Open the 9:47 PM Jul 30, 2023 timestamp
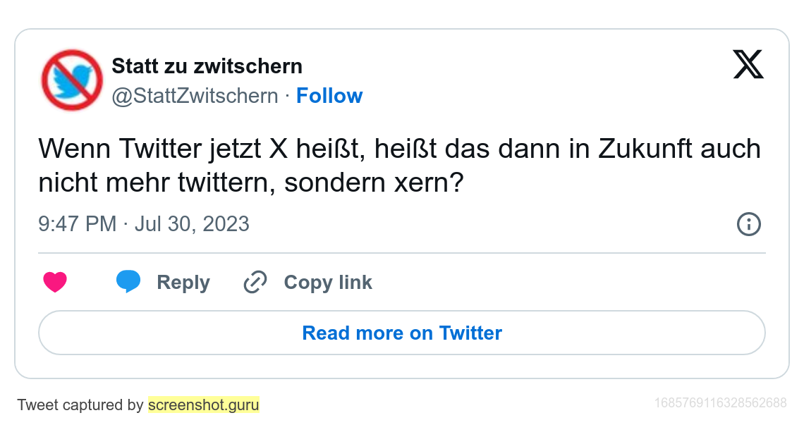 pyautogui.click(x=144, y=224)
